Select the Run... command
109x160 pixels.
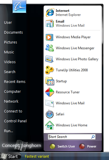click(x=9, y=131)
